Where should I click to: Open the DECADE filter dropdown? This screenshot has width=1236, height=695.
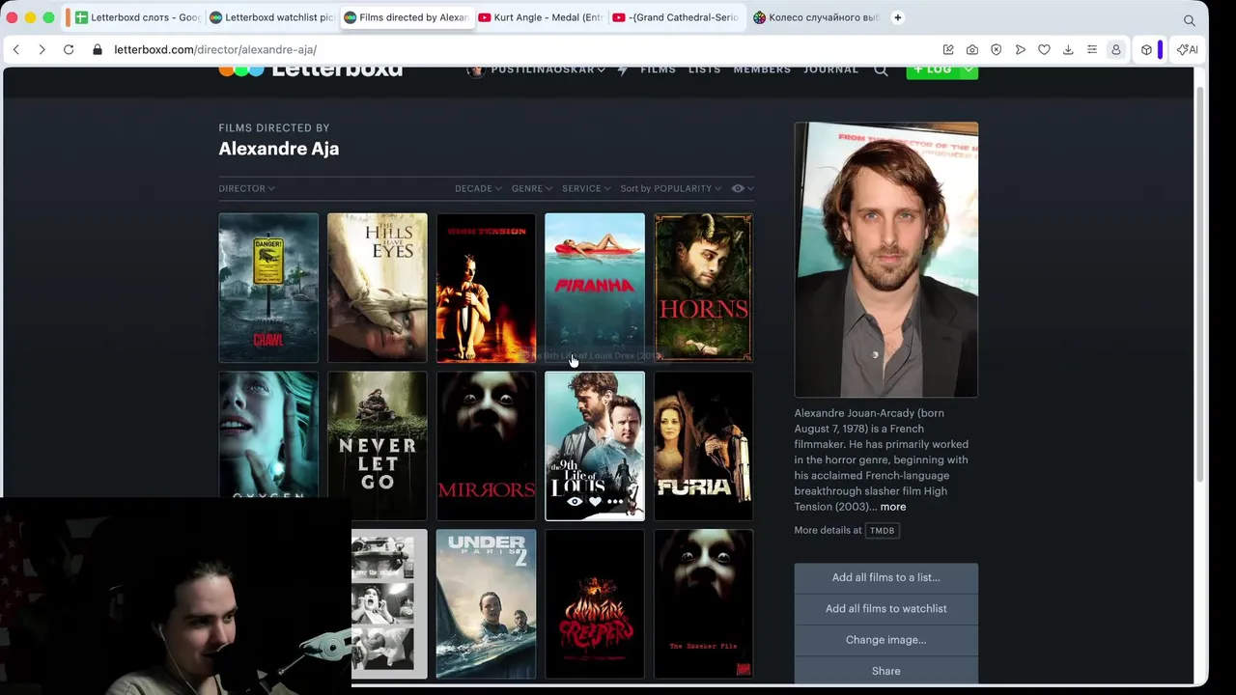pyautogui.click(x=478, y=188)
